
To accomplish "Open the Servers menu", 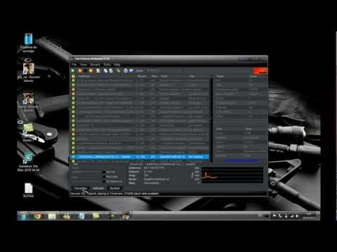I will click(95, 64).
